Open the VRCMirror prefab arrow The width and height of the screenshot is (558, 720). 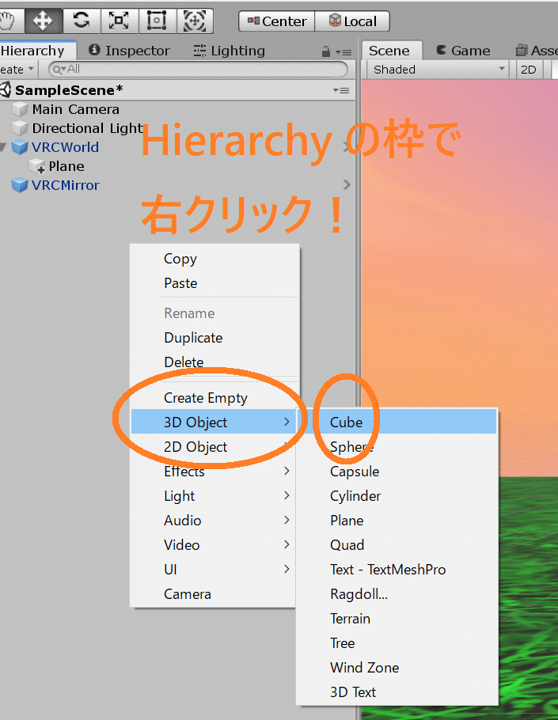coord(347,185)
